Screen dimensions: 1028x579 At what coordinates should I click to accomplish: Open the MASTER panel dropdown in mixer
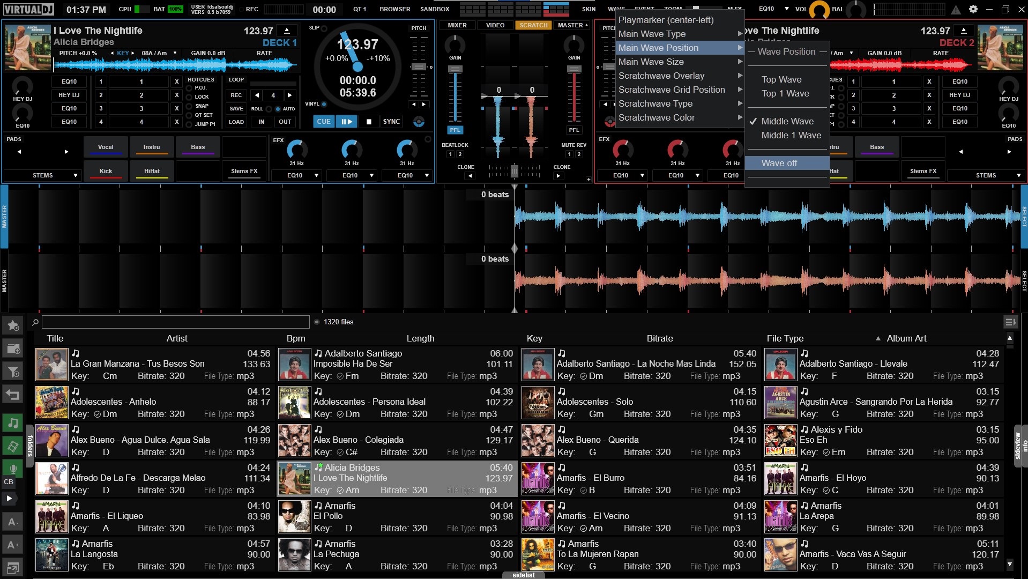[572, 25]
